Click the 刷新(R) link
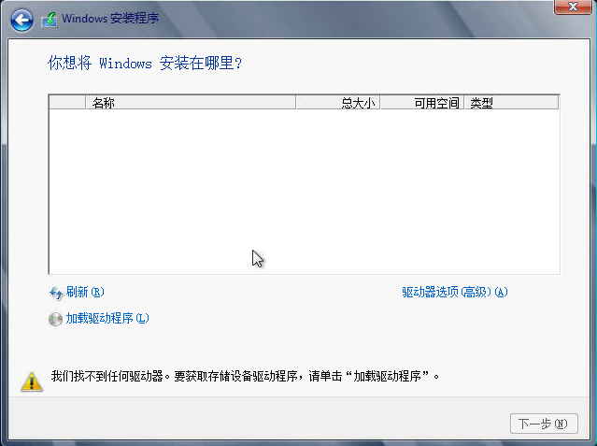The width and height of the screenshot is (597, 446). (x=85, y=292)
